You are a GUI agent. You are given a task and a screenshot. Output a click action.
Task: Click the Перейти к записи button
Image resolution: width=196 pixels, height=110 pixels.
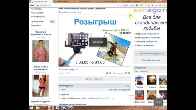pos(94,79)
